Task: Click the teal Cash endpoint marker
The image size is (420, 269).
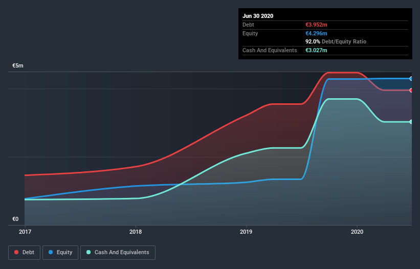Action: 411,122
